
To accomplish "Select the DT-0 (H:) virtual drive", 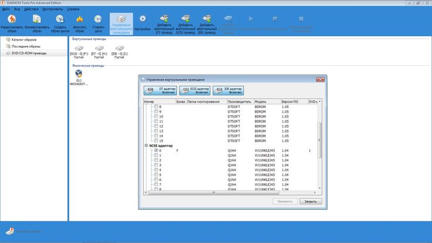I will (99, 52).
